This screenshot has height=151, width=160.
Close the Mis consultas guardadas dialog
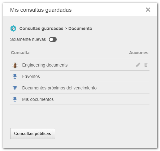(x=148, y=10)
